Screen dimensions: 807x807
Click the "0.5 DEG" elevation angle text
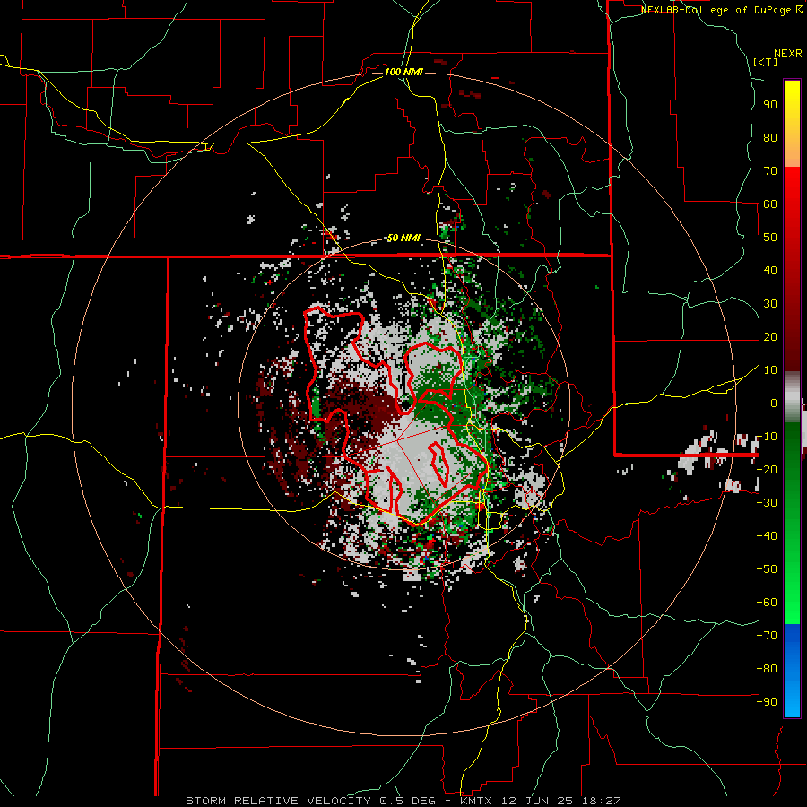click(x=408, y=801)
